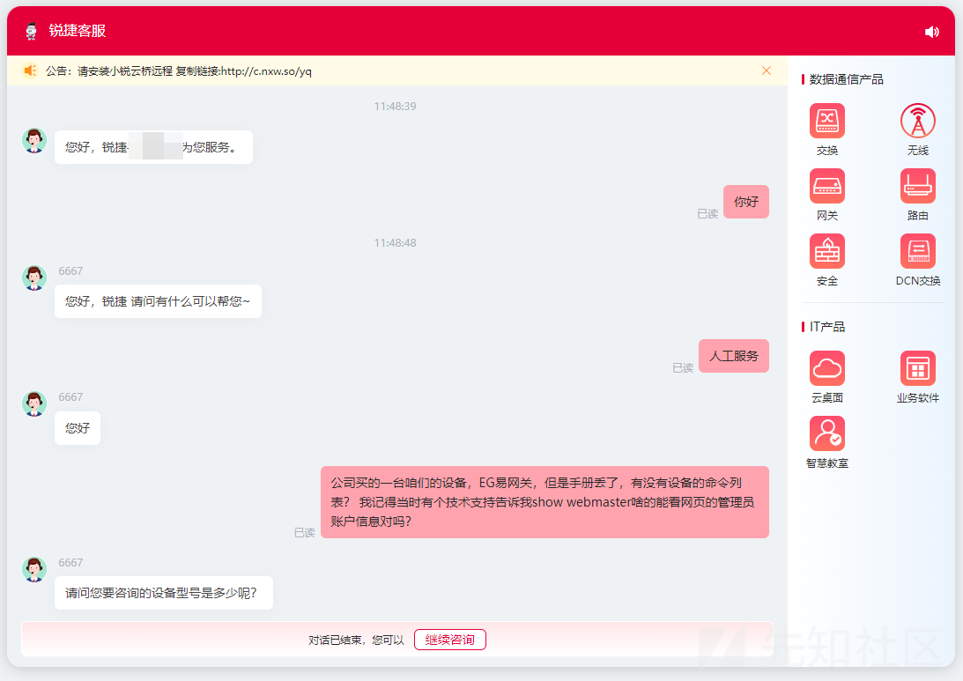The width and height of the screenshot is (963, 681).
Task: Select the 业务软件 business software icon
Action: [x=917, y=368]
